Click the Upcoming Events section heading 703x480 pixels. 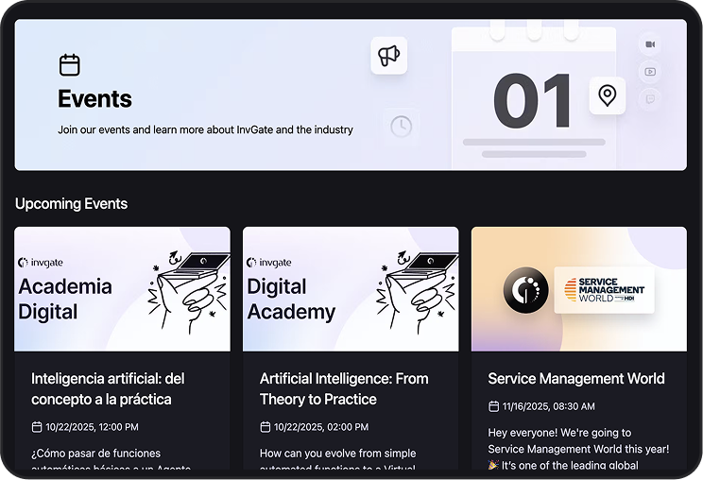[71, 203]
